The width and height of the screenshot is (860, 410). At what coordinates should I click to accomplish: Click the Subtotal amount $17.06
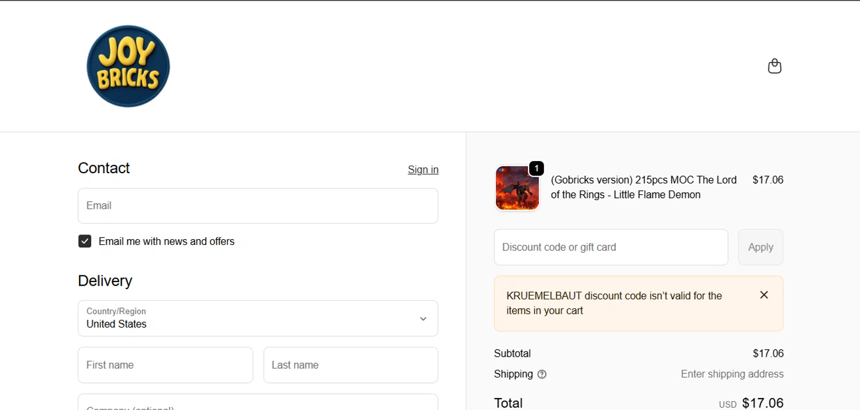point(768,353)
